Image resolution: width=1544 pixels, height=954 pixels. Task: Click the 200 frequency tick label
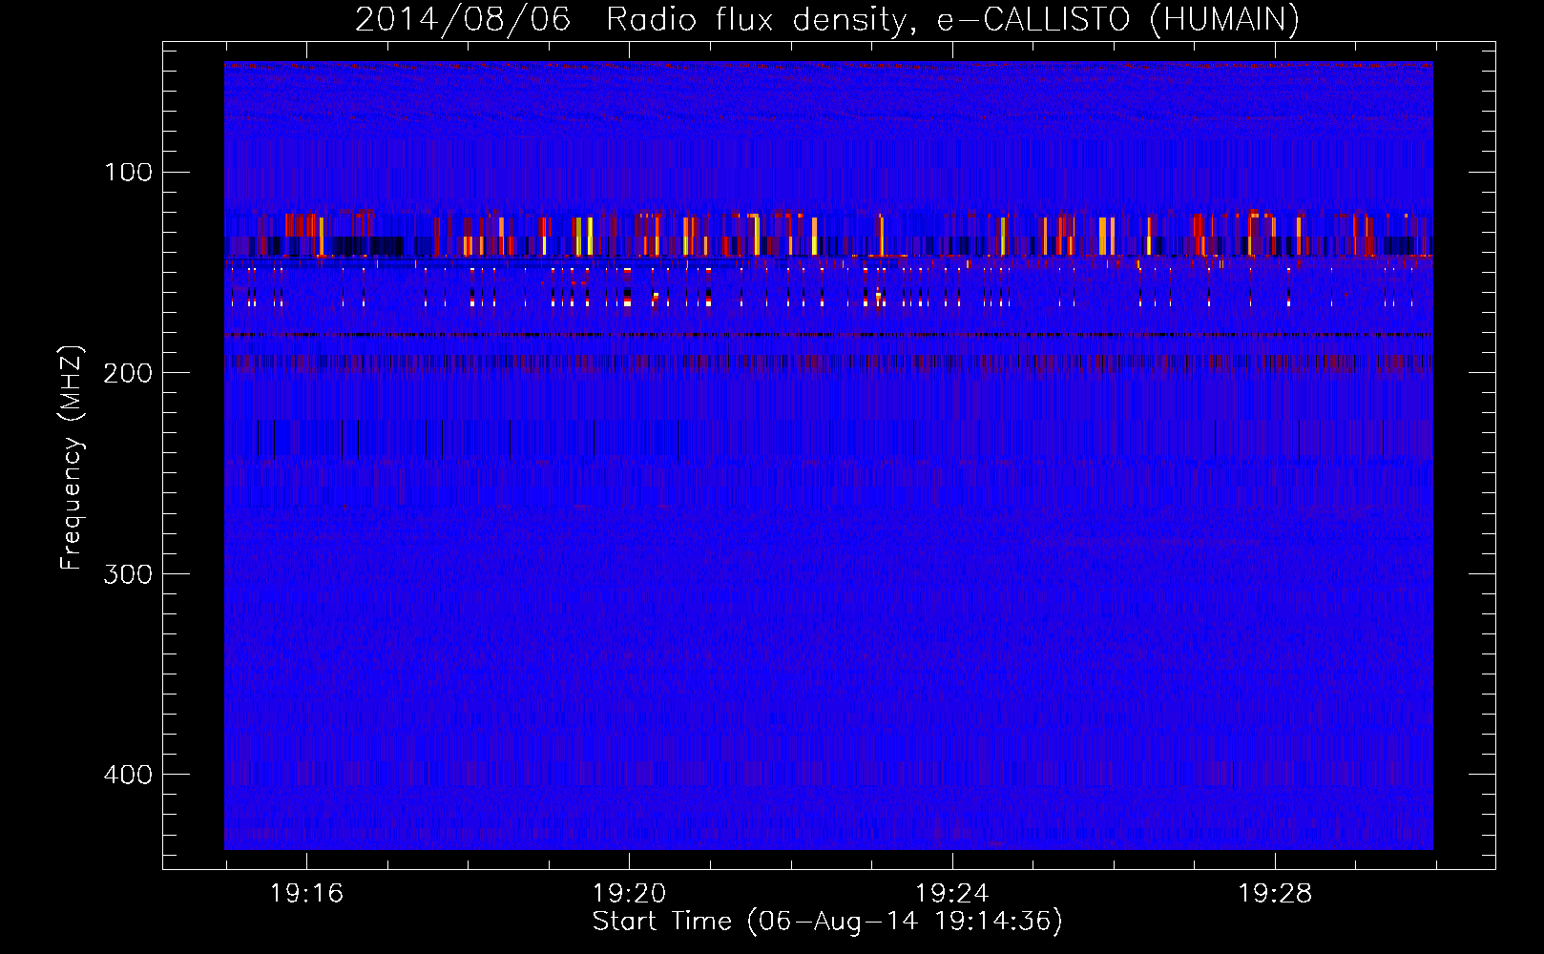[x=128, y=373]
